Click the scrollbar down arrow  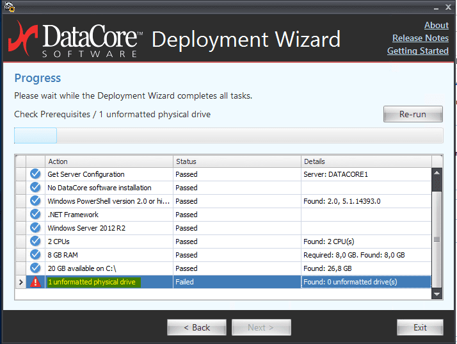point(437,294)
